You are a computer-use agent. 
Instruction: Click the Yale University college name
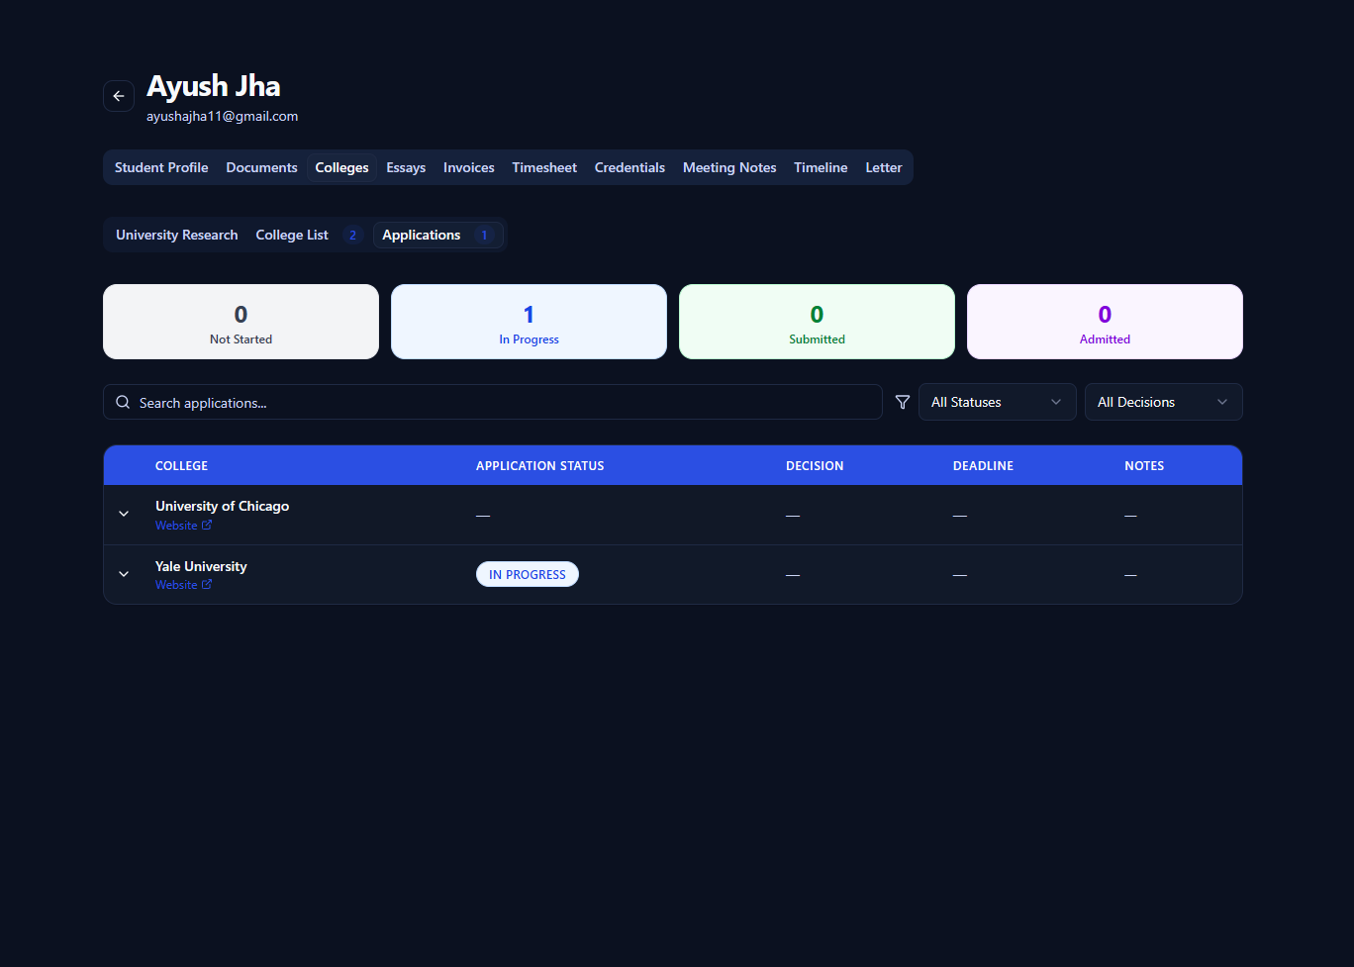click(201, 566)
